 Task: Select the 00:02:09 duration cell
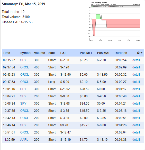121,67
